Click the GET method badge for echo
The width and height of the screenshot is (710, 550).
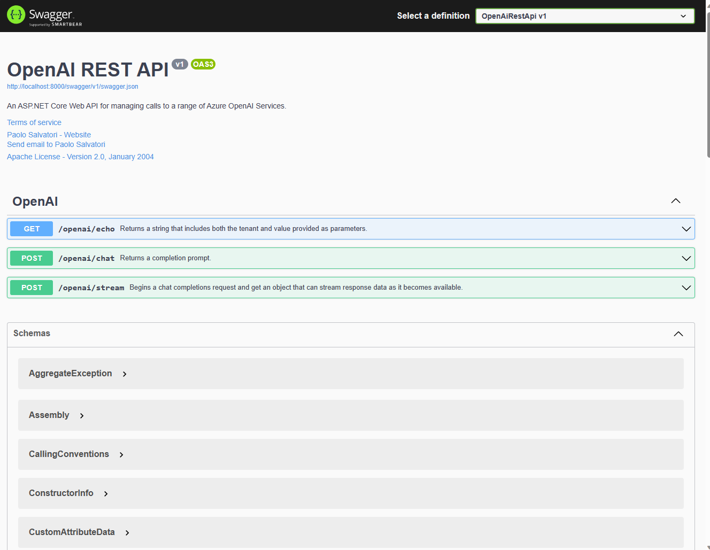click(x=32, y=229)
